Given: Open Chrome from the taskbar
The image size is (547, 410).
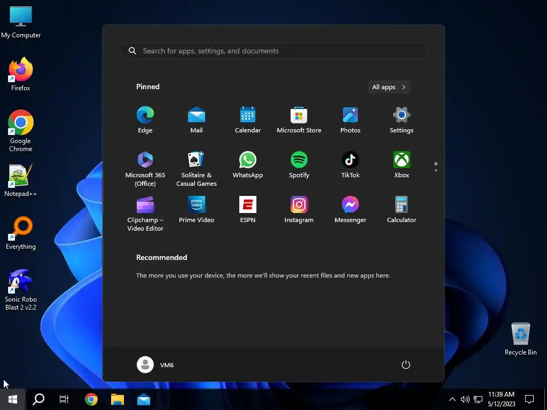Looking at the screenshot, I should pos(91,399).
